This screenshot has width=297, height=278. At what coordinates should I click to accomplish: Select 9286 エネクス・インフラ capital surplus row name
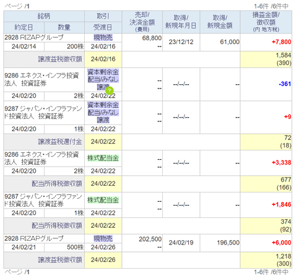tap(41, 79)
